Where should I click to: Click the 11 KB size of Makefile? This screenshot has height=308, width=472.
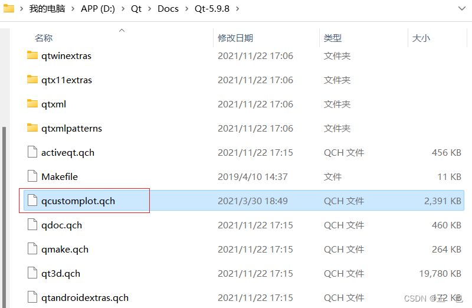[x=449, y=177]
